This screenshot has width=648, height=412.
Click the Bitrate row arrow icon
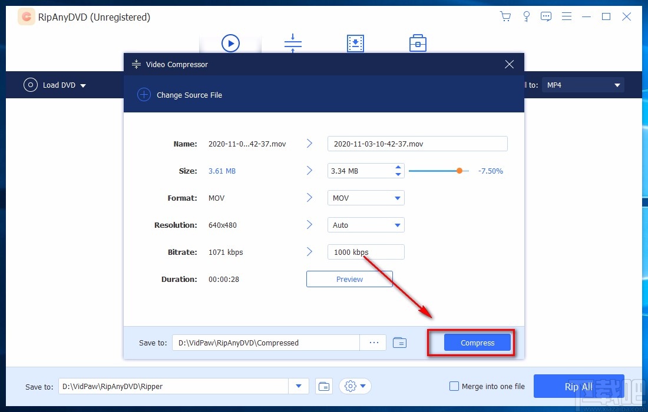coord(309,251)
